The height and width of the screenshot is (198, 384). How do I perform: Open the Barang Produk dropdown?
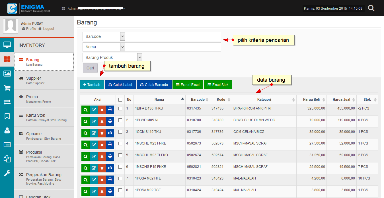(112, 57)
